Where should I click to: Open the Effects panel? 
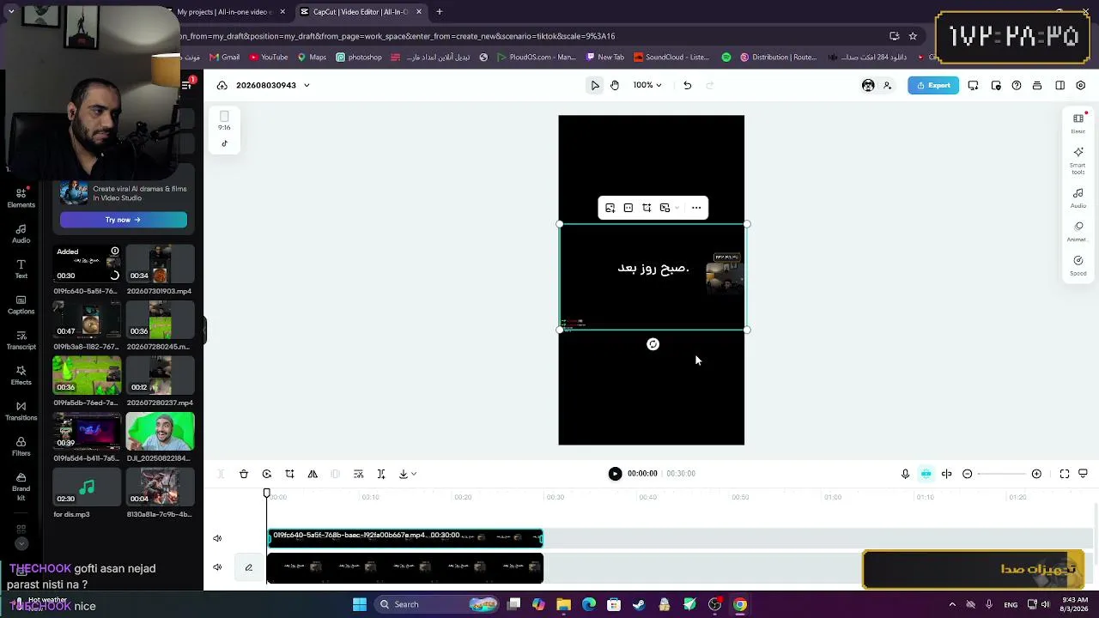click(x=21, y=375)
